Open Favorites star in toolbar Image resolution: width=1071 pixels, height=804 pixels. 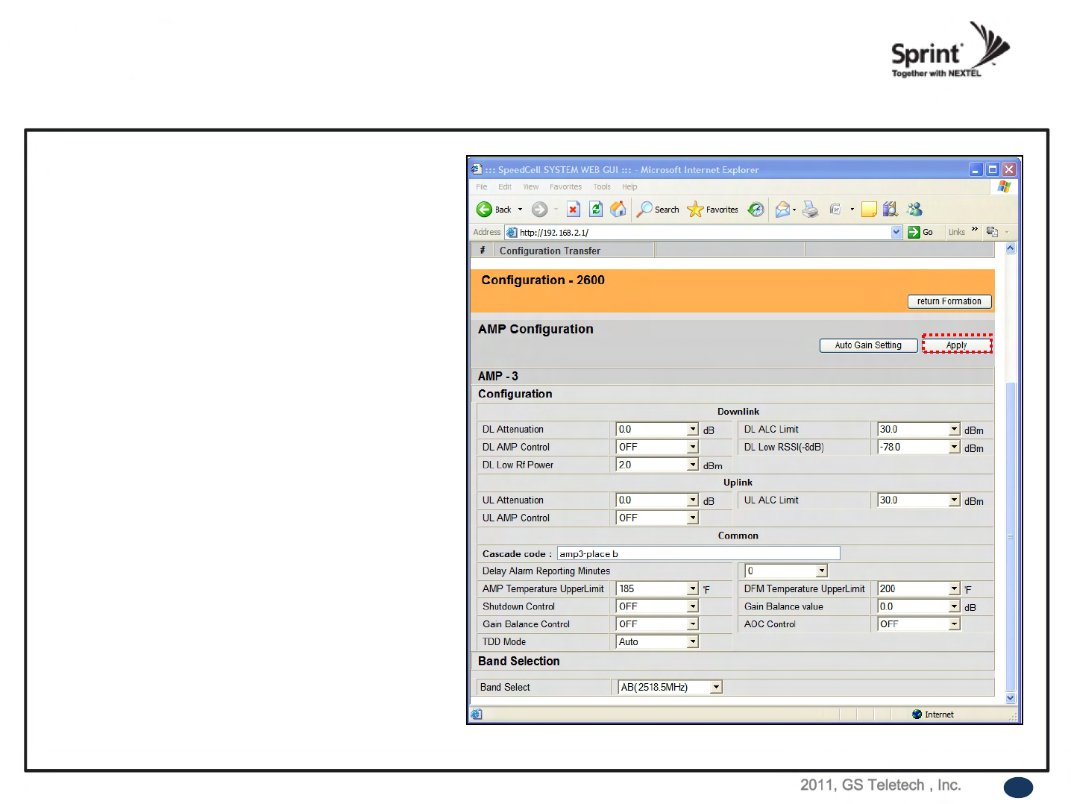pos(695,210)
